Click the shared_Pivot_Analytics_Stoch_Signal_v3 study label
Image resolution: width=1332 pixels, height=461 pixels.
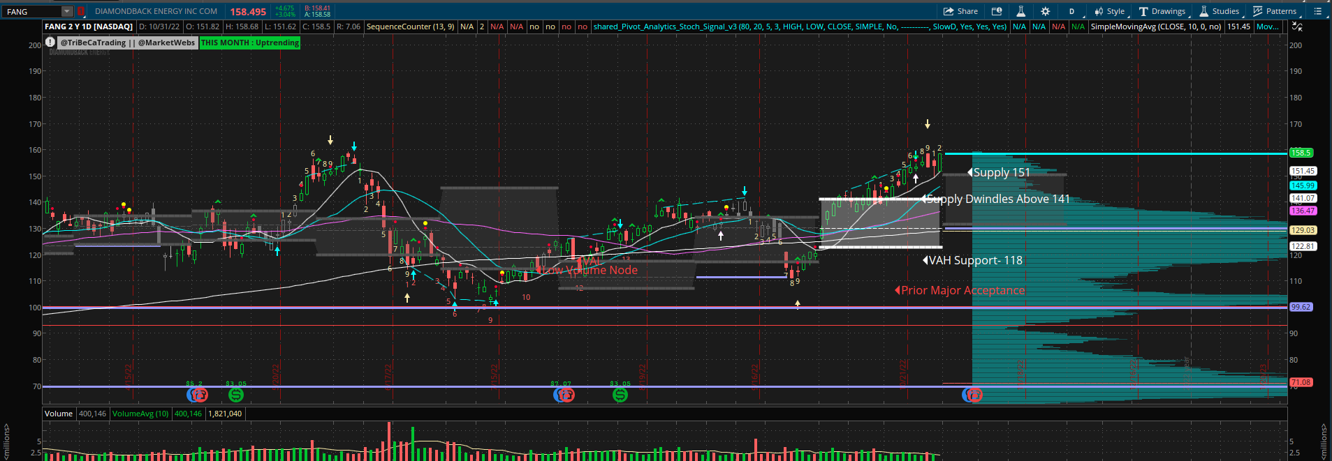[x=800, y=27]
